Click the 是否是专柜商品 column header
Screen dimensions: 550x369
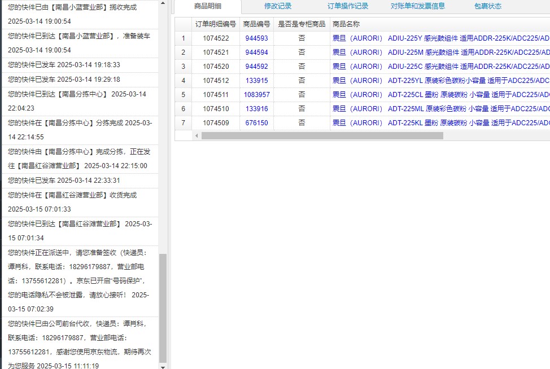pyautogui.click(x=302, y=24)
